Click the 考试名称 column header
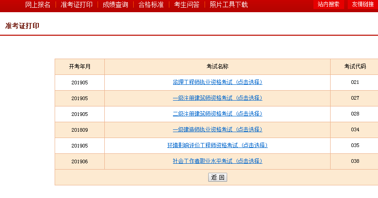The height and width of the screenshot is (198, 378). click(217, 66)
